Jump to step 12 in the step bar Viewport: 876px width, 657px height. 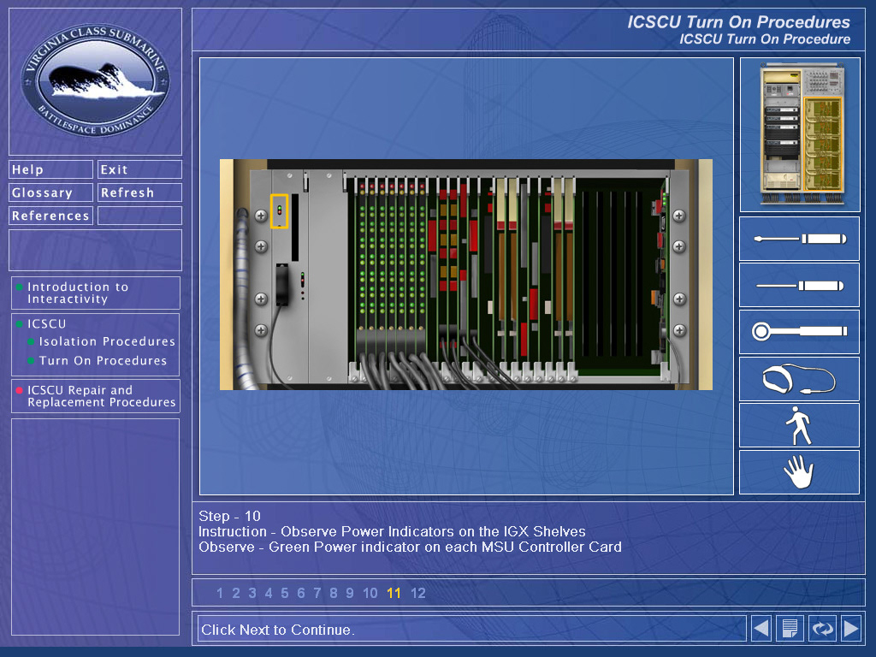[x=417, y=594]
